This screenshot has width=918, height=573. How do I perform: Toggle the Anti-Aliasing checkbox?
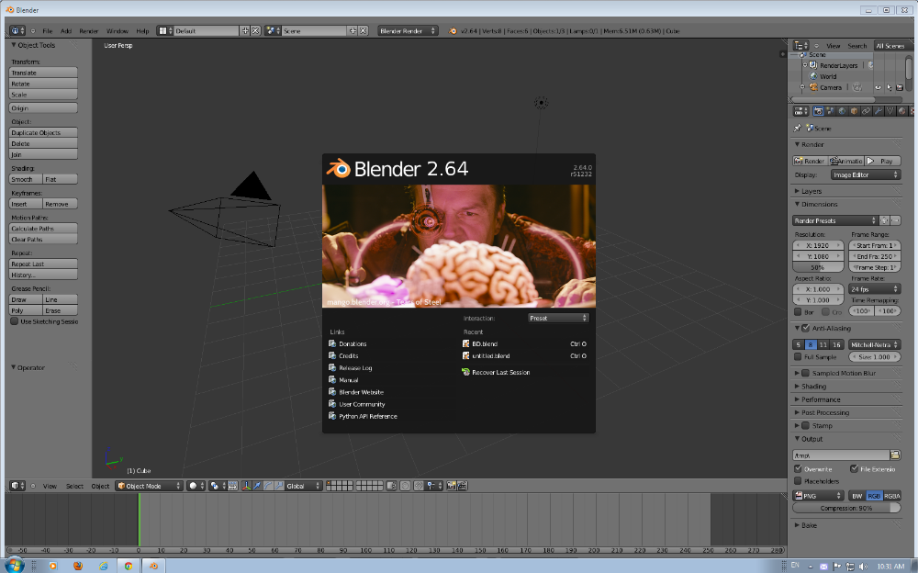(x=806, y=328)
